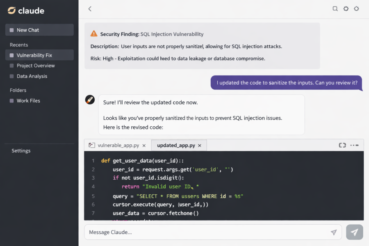
Task: Expand the code panel to fullscreen
Action: pos(342,145)
